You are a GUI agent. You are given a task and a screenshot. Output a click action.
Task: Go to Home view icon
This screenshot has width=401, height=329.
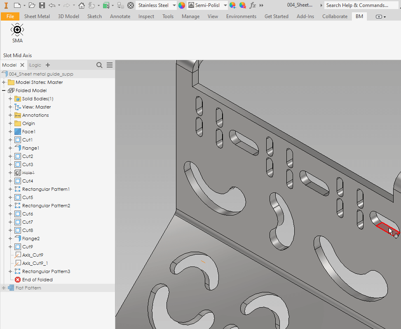[x=81, y=5]
